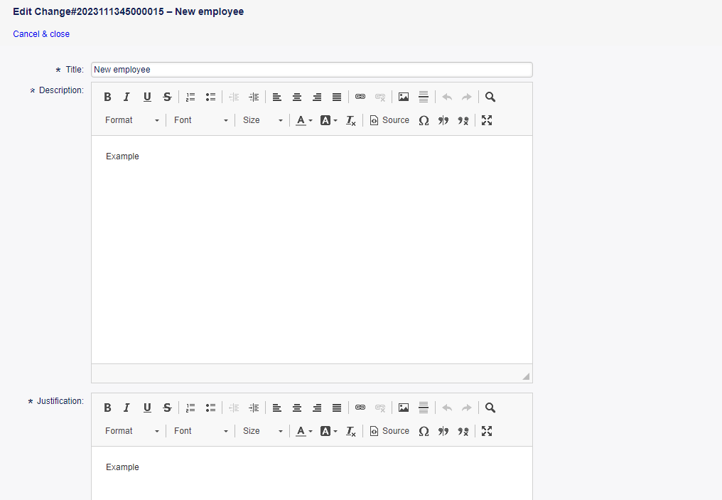The image size is (722, 500).
Task: Click the Cancel & close link
Action: click(41, 34)
